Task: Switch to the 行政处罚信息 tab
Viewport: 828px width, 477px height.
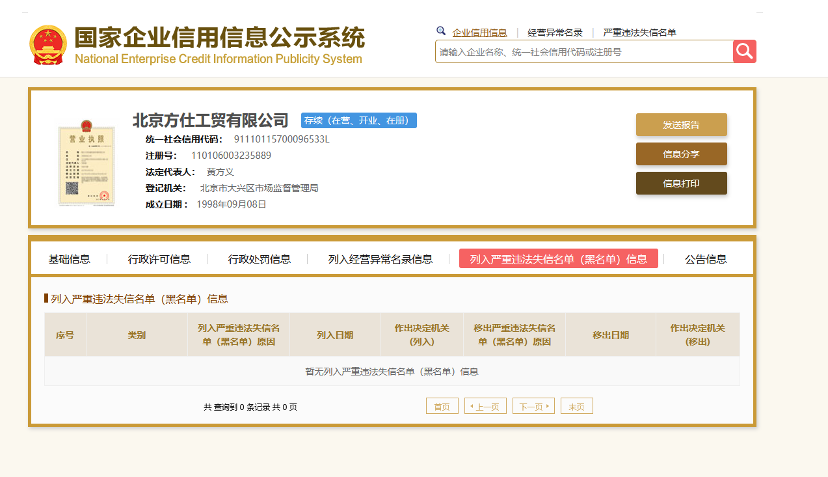Action: point(260,259)
